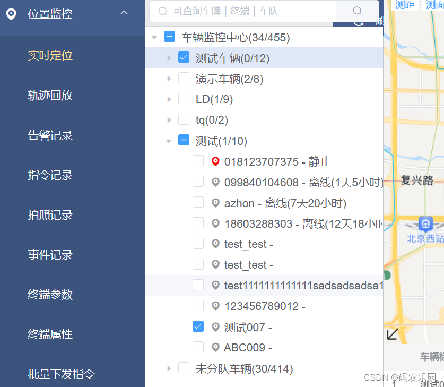The image size is (444, 387).
Task: Click the location pin icon beside 位置监控
Action: [x=11, y=14]
